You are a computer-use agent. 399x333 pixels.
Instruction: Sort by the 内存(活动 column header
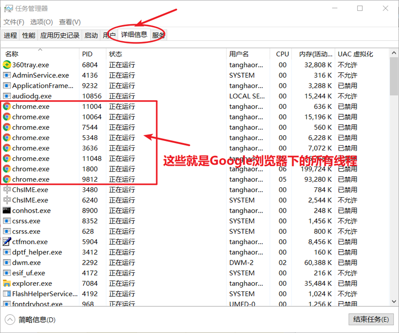[x=313, y=54]
